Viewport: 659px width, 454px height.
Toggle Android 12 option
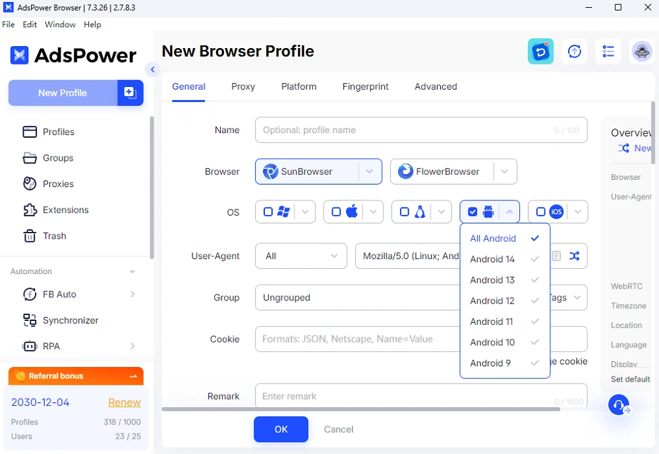coord(505,301)
